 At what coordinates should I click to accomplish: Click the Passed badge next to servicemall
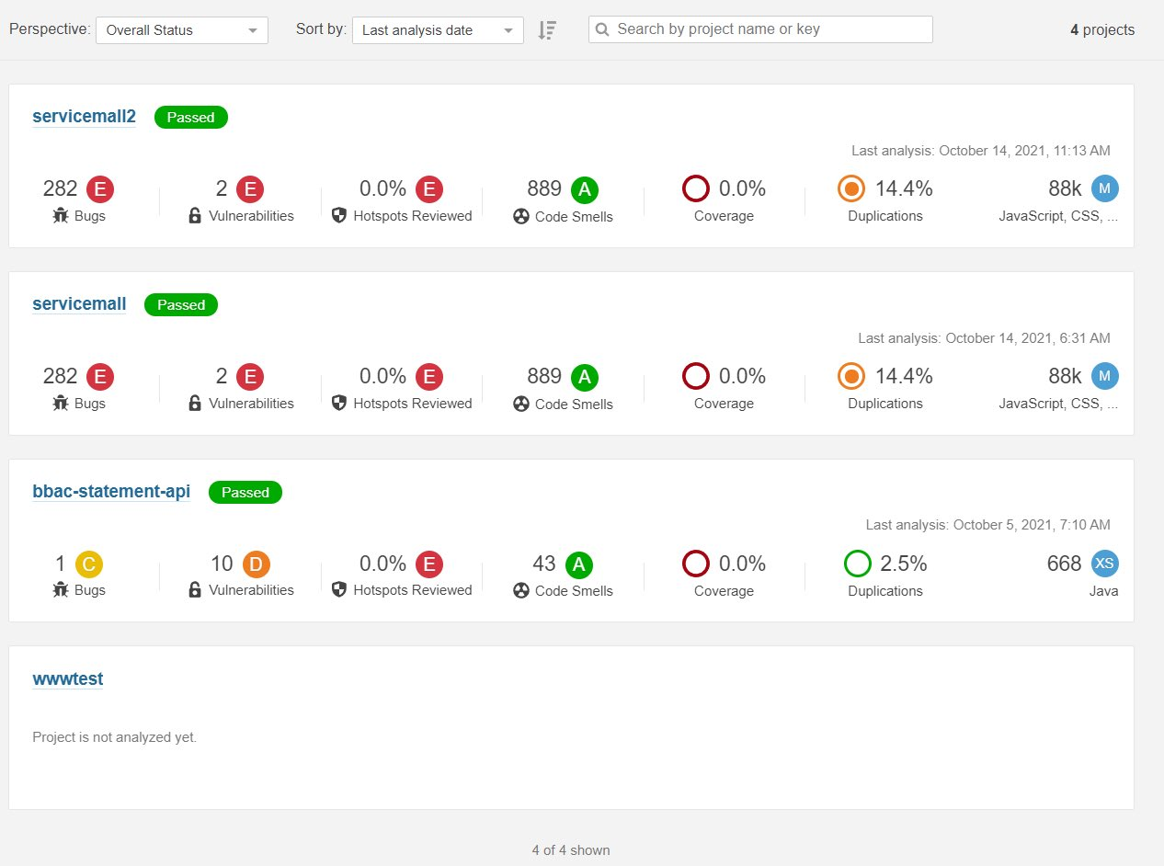[x=181, y=304]
